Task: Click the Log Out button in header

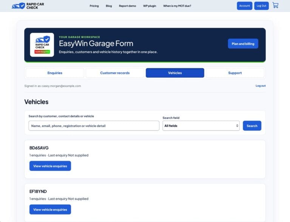Action: (x=261, y=6)
